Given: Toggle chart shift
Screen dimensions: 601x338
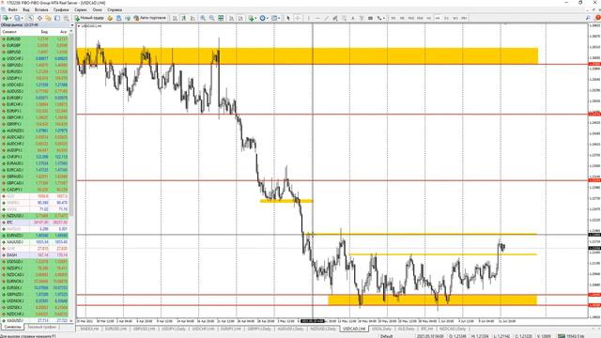Looking at the screenshot, I should (240, 18).
